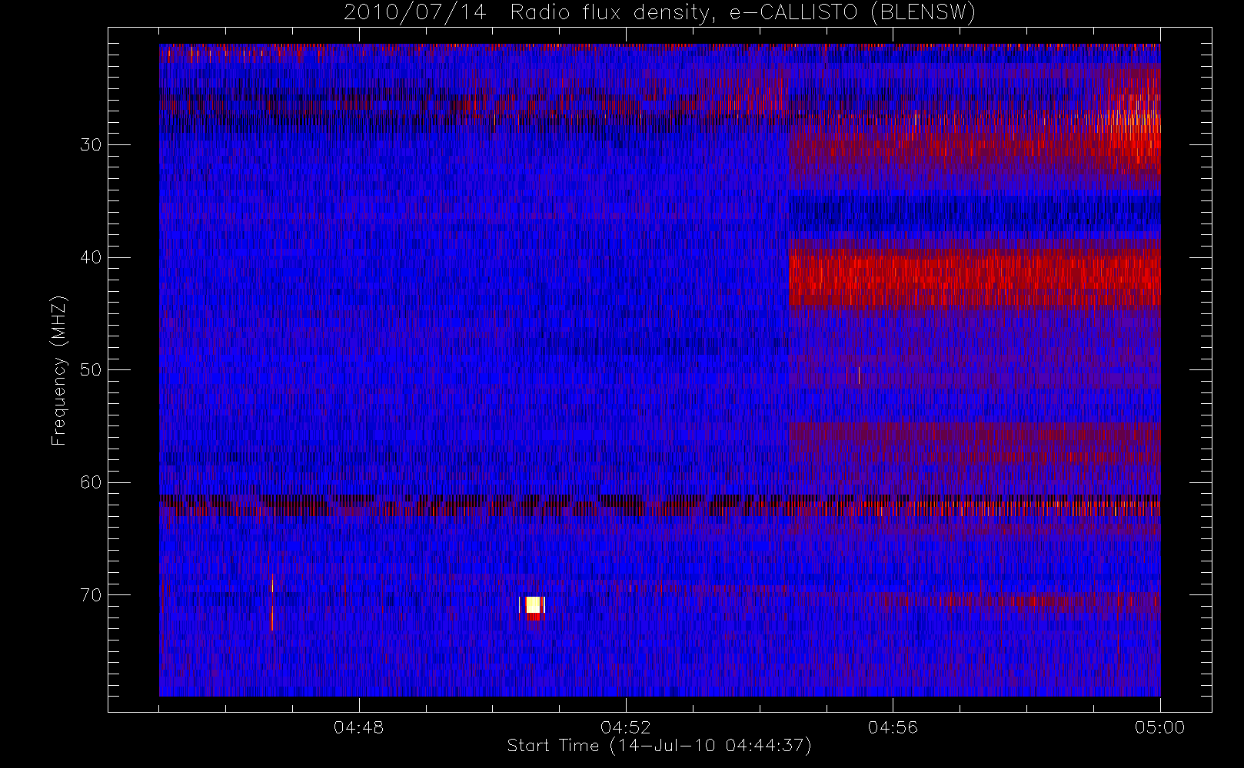The width and height of the screenshot is (1244, 768).
Task: Select the '70' frequency tick label
Action: (91, 595)
